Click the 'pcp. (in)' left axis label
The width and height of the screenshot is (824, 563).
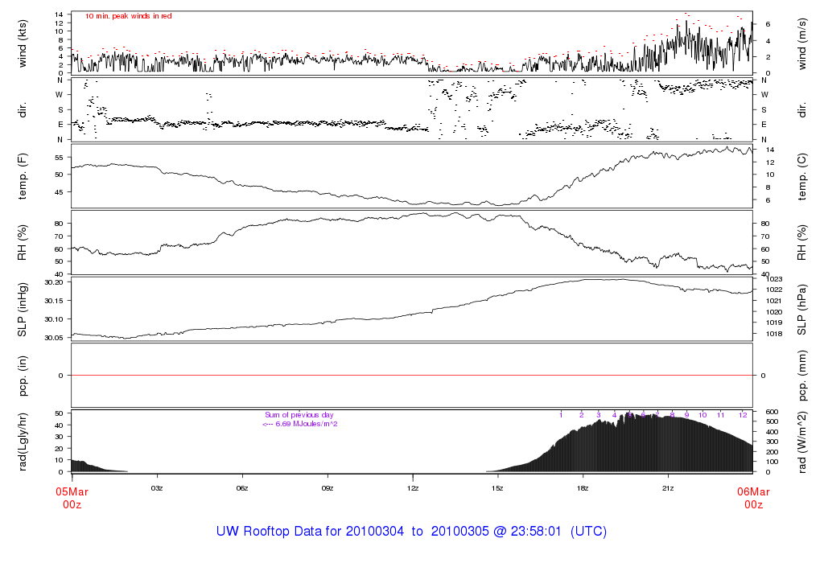click(23, 375)
